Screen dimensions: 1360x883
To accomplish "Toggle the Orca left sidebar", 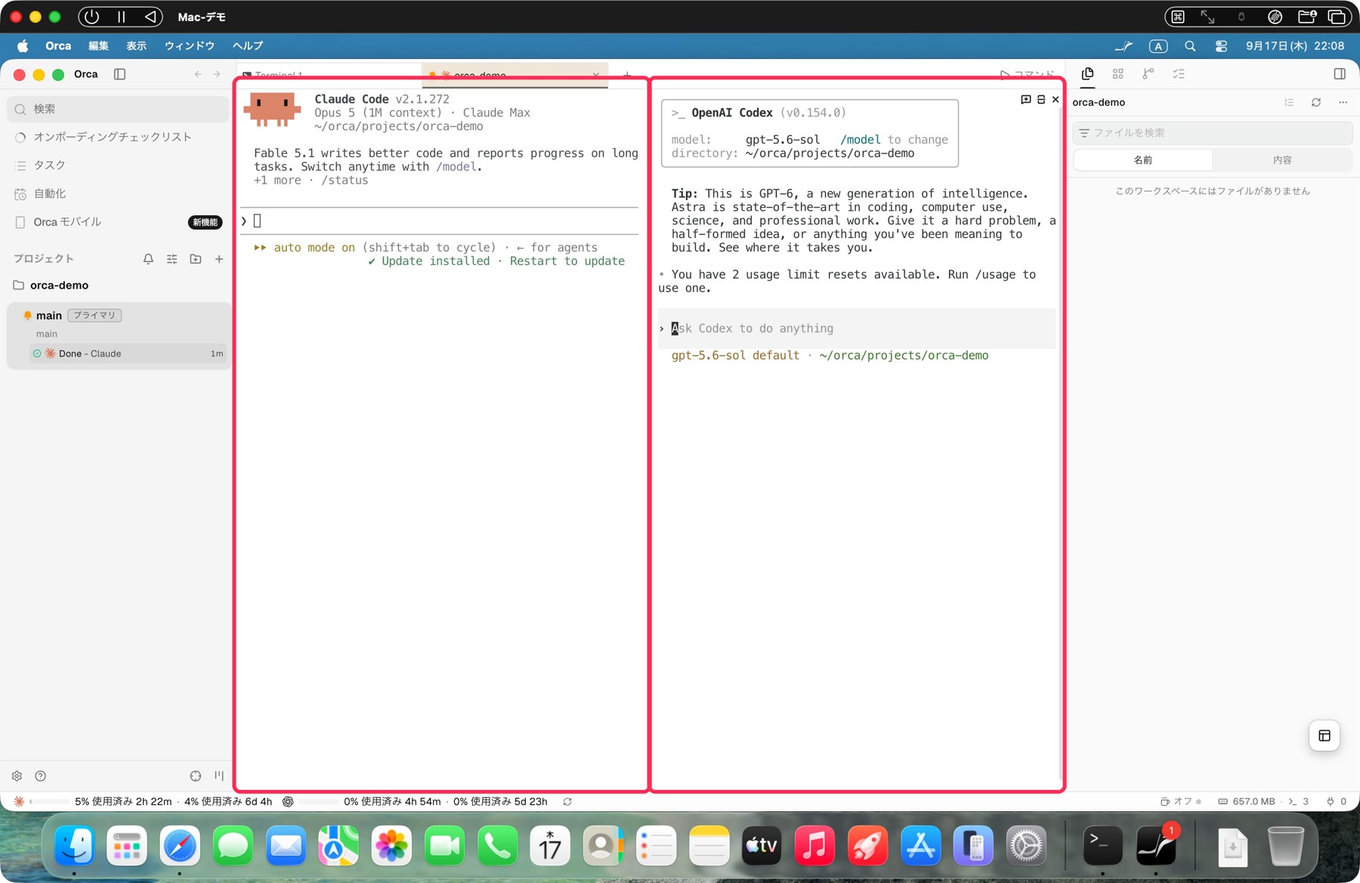I will pyautogui.click(x=119, y=74).
